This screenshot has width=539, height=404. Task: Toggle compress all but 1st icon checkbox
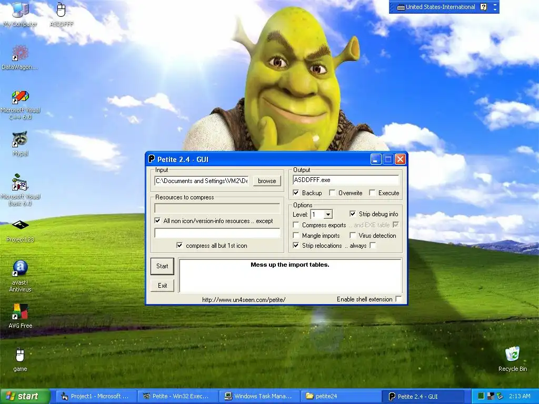(179, 245)
